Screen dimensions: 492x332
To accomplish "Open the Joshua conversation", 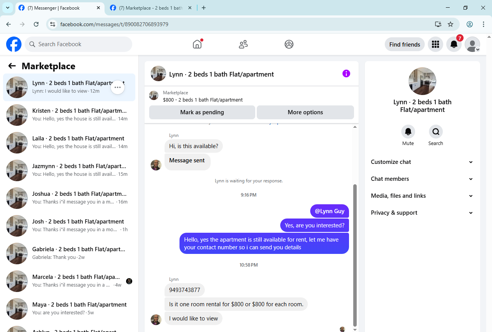I will pyautogui.click(x=69, y=198).
